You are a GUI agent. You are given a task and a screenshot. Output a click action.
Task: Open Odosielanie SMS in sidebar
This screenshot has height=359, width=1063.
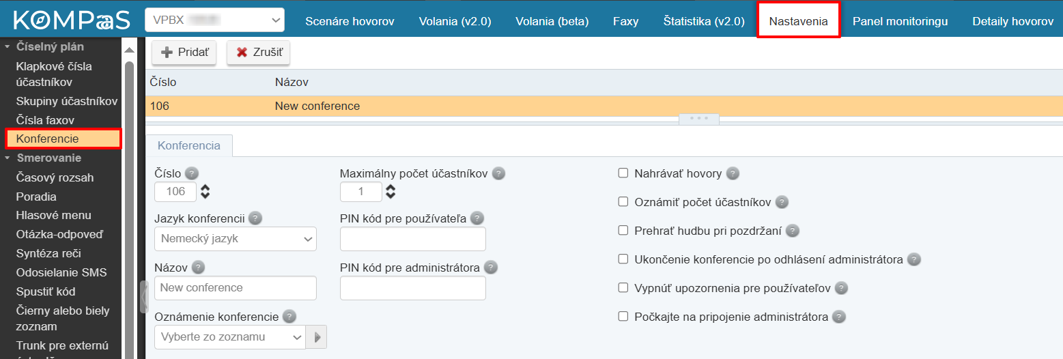[61, 272]
